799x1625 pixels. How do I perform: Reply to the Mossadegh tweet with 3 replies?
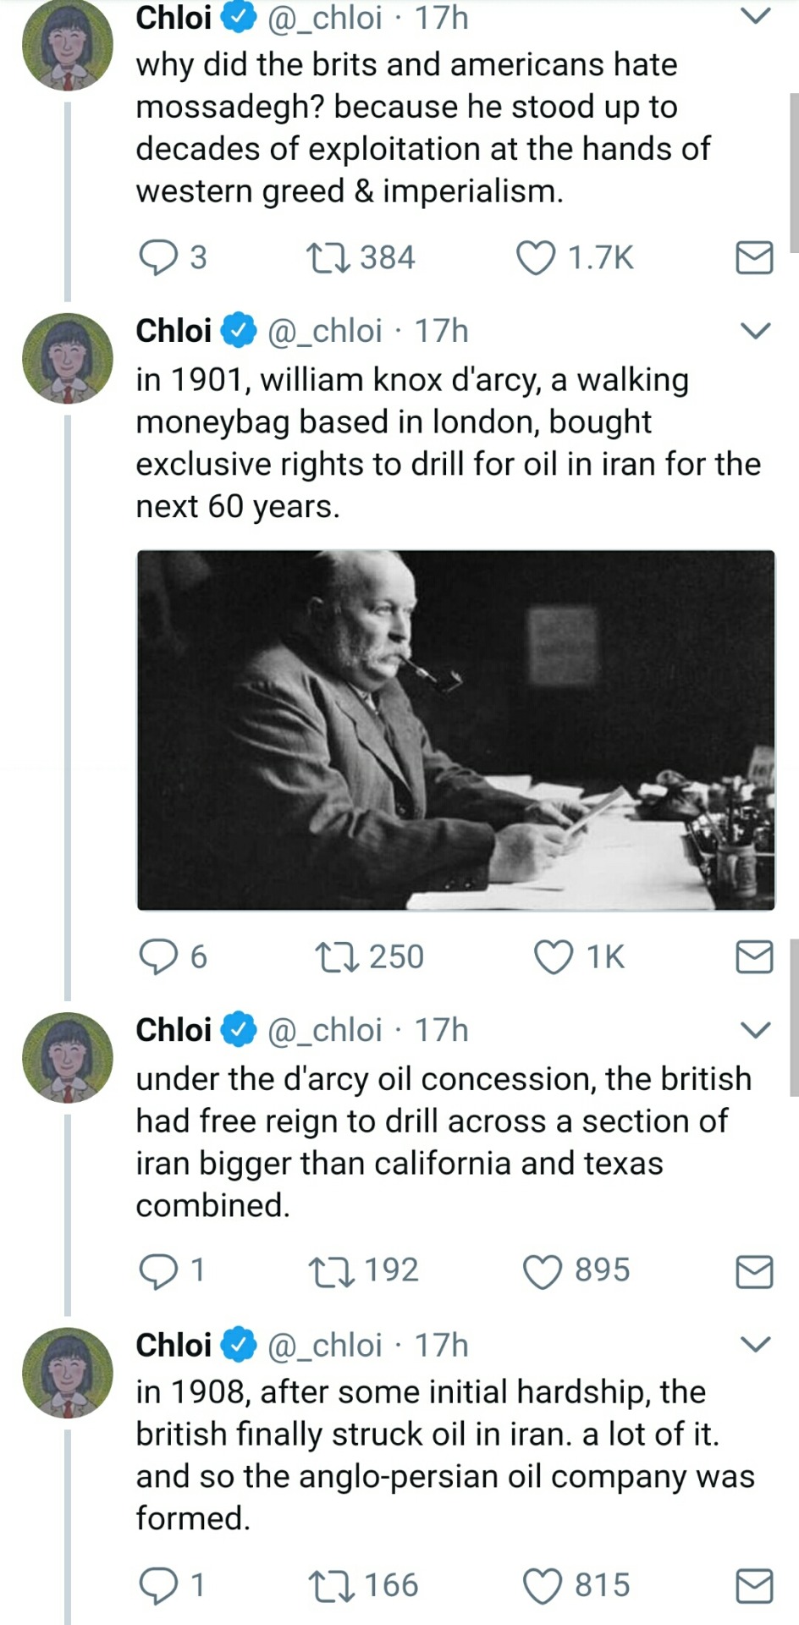(x=157, y=257)
